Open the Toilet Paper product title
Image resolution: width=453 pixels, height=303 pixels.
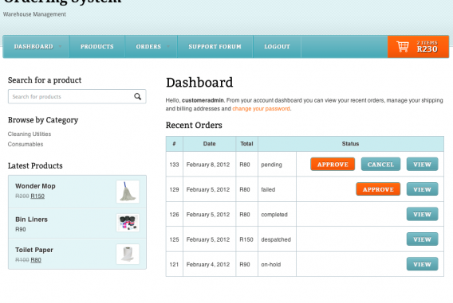coord(34,250)
